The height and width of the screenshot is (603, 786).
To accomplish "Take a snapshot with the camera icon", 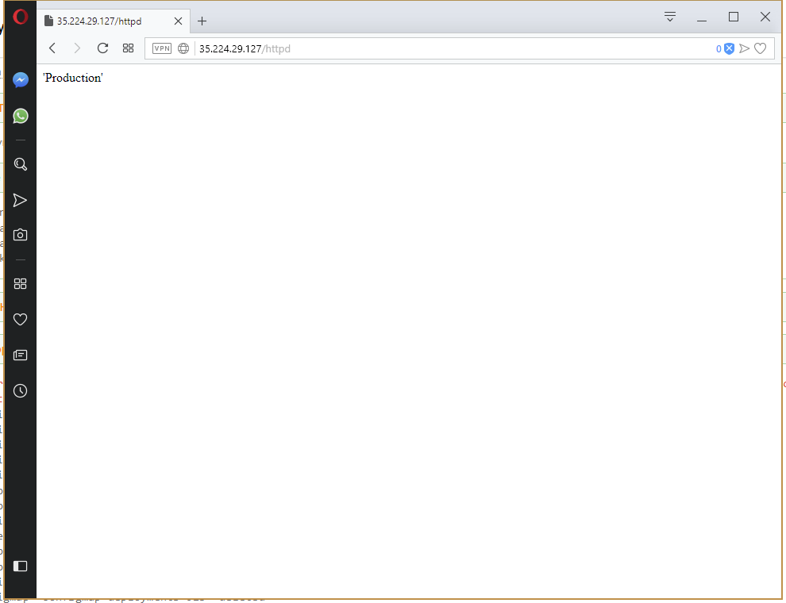I will 21,235.
